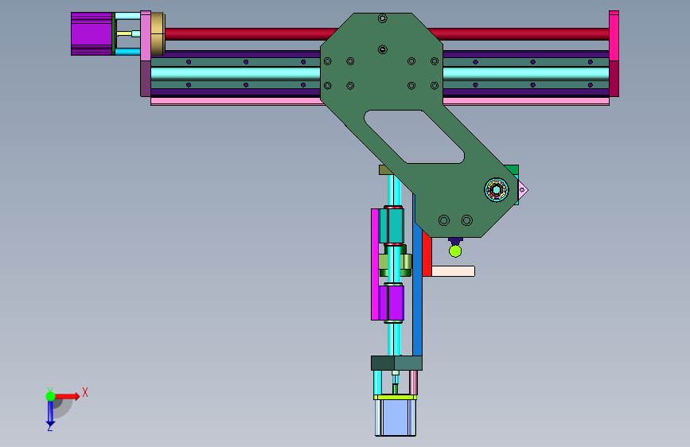Image resolution: width=690 pixels, height=447 pixels.
Task: Click the green Y axis dot on the triad
Action: (51, 396)
